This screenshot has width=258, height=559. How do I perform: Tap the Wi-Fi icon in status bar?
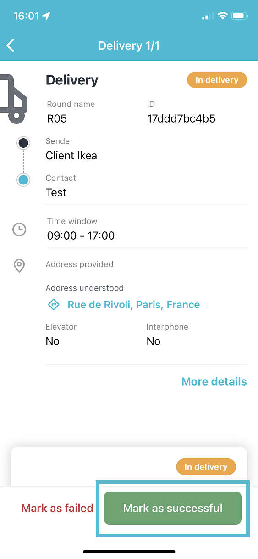[223, 16]
